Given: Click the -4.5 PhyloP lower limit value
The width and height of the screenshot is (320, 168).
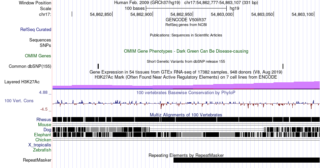Looking at the screenshot, I should tap(44, 109).
